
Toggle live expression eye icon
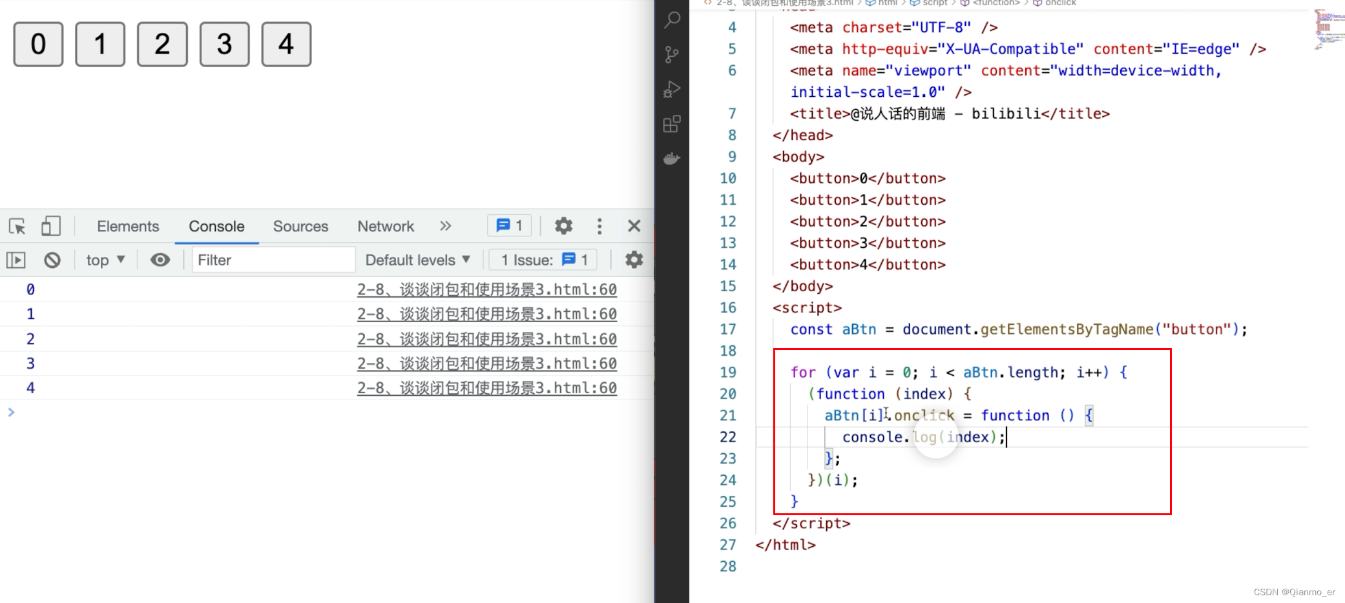pyautogui.click(x=160, y=260)
